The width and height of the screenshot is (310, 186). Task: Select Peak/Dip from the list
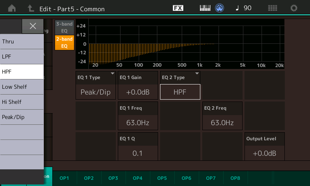click(22, 117)
